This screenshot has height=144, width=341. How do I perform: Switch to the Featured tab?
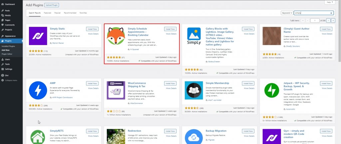47,13
